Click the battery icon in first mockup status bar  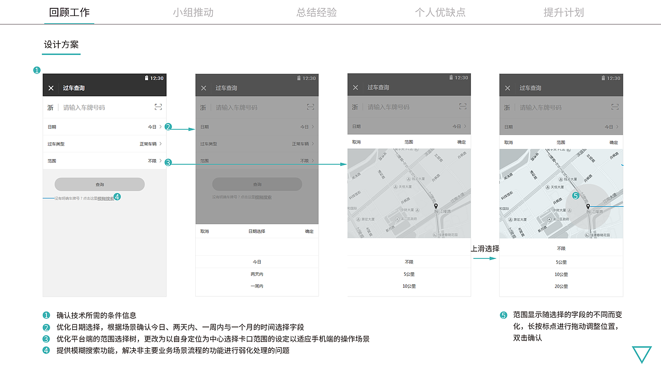coord(147,78)
